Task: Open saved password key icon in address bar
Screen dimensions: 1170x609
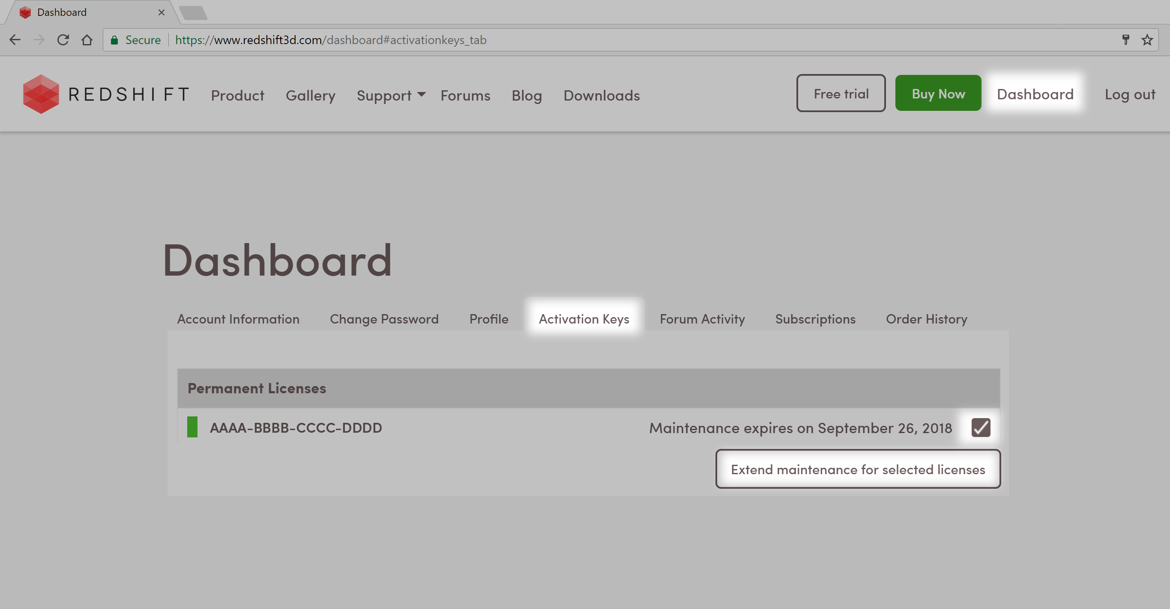Action: click(1125, 40)
